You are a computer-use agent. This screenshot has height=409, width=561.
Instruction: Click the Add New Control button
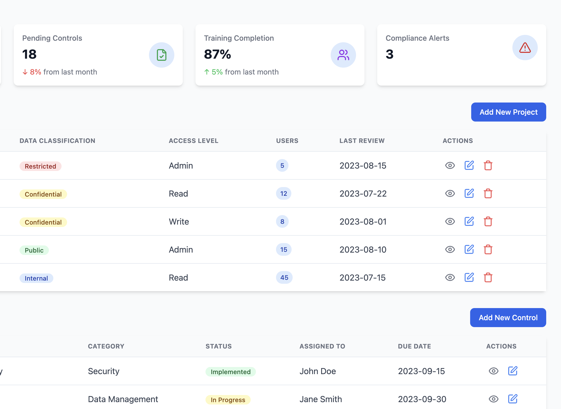(508, 318)
